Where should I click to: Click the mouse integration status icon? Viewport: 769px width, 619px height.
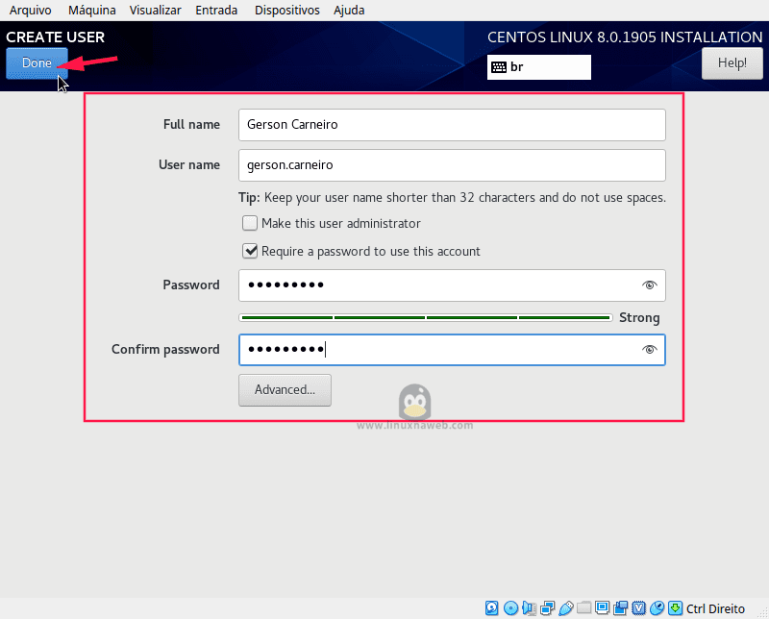pyautogui.click(x=657, y=608)
